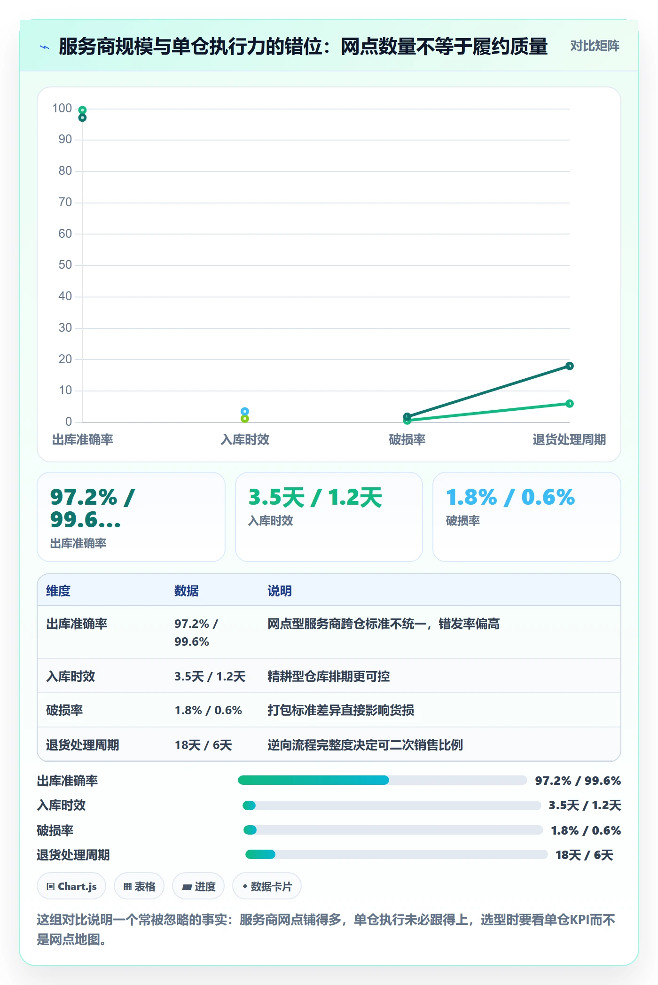Screen dimensions: 658x985
Task: Click the 维度 table column header
Action: [58, 591]
